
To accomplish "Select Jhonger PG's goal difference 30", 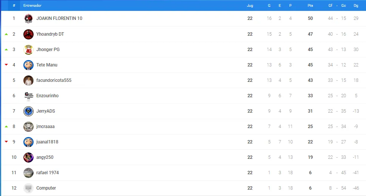I will click(356, 50).
